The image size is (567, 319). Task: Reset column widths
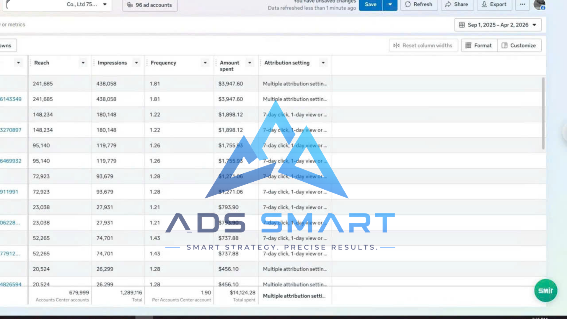423,45
